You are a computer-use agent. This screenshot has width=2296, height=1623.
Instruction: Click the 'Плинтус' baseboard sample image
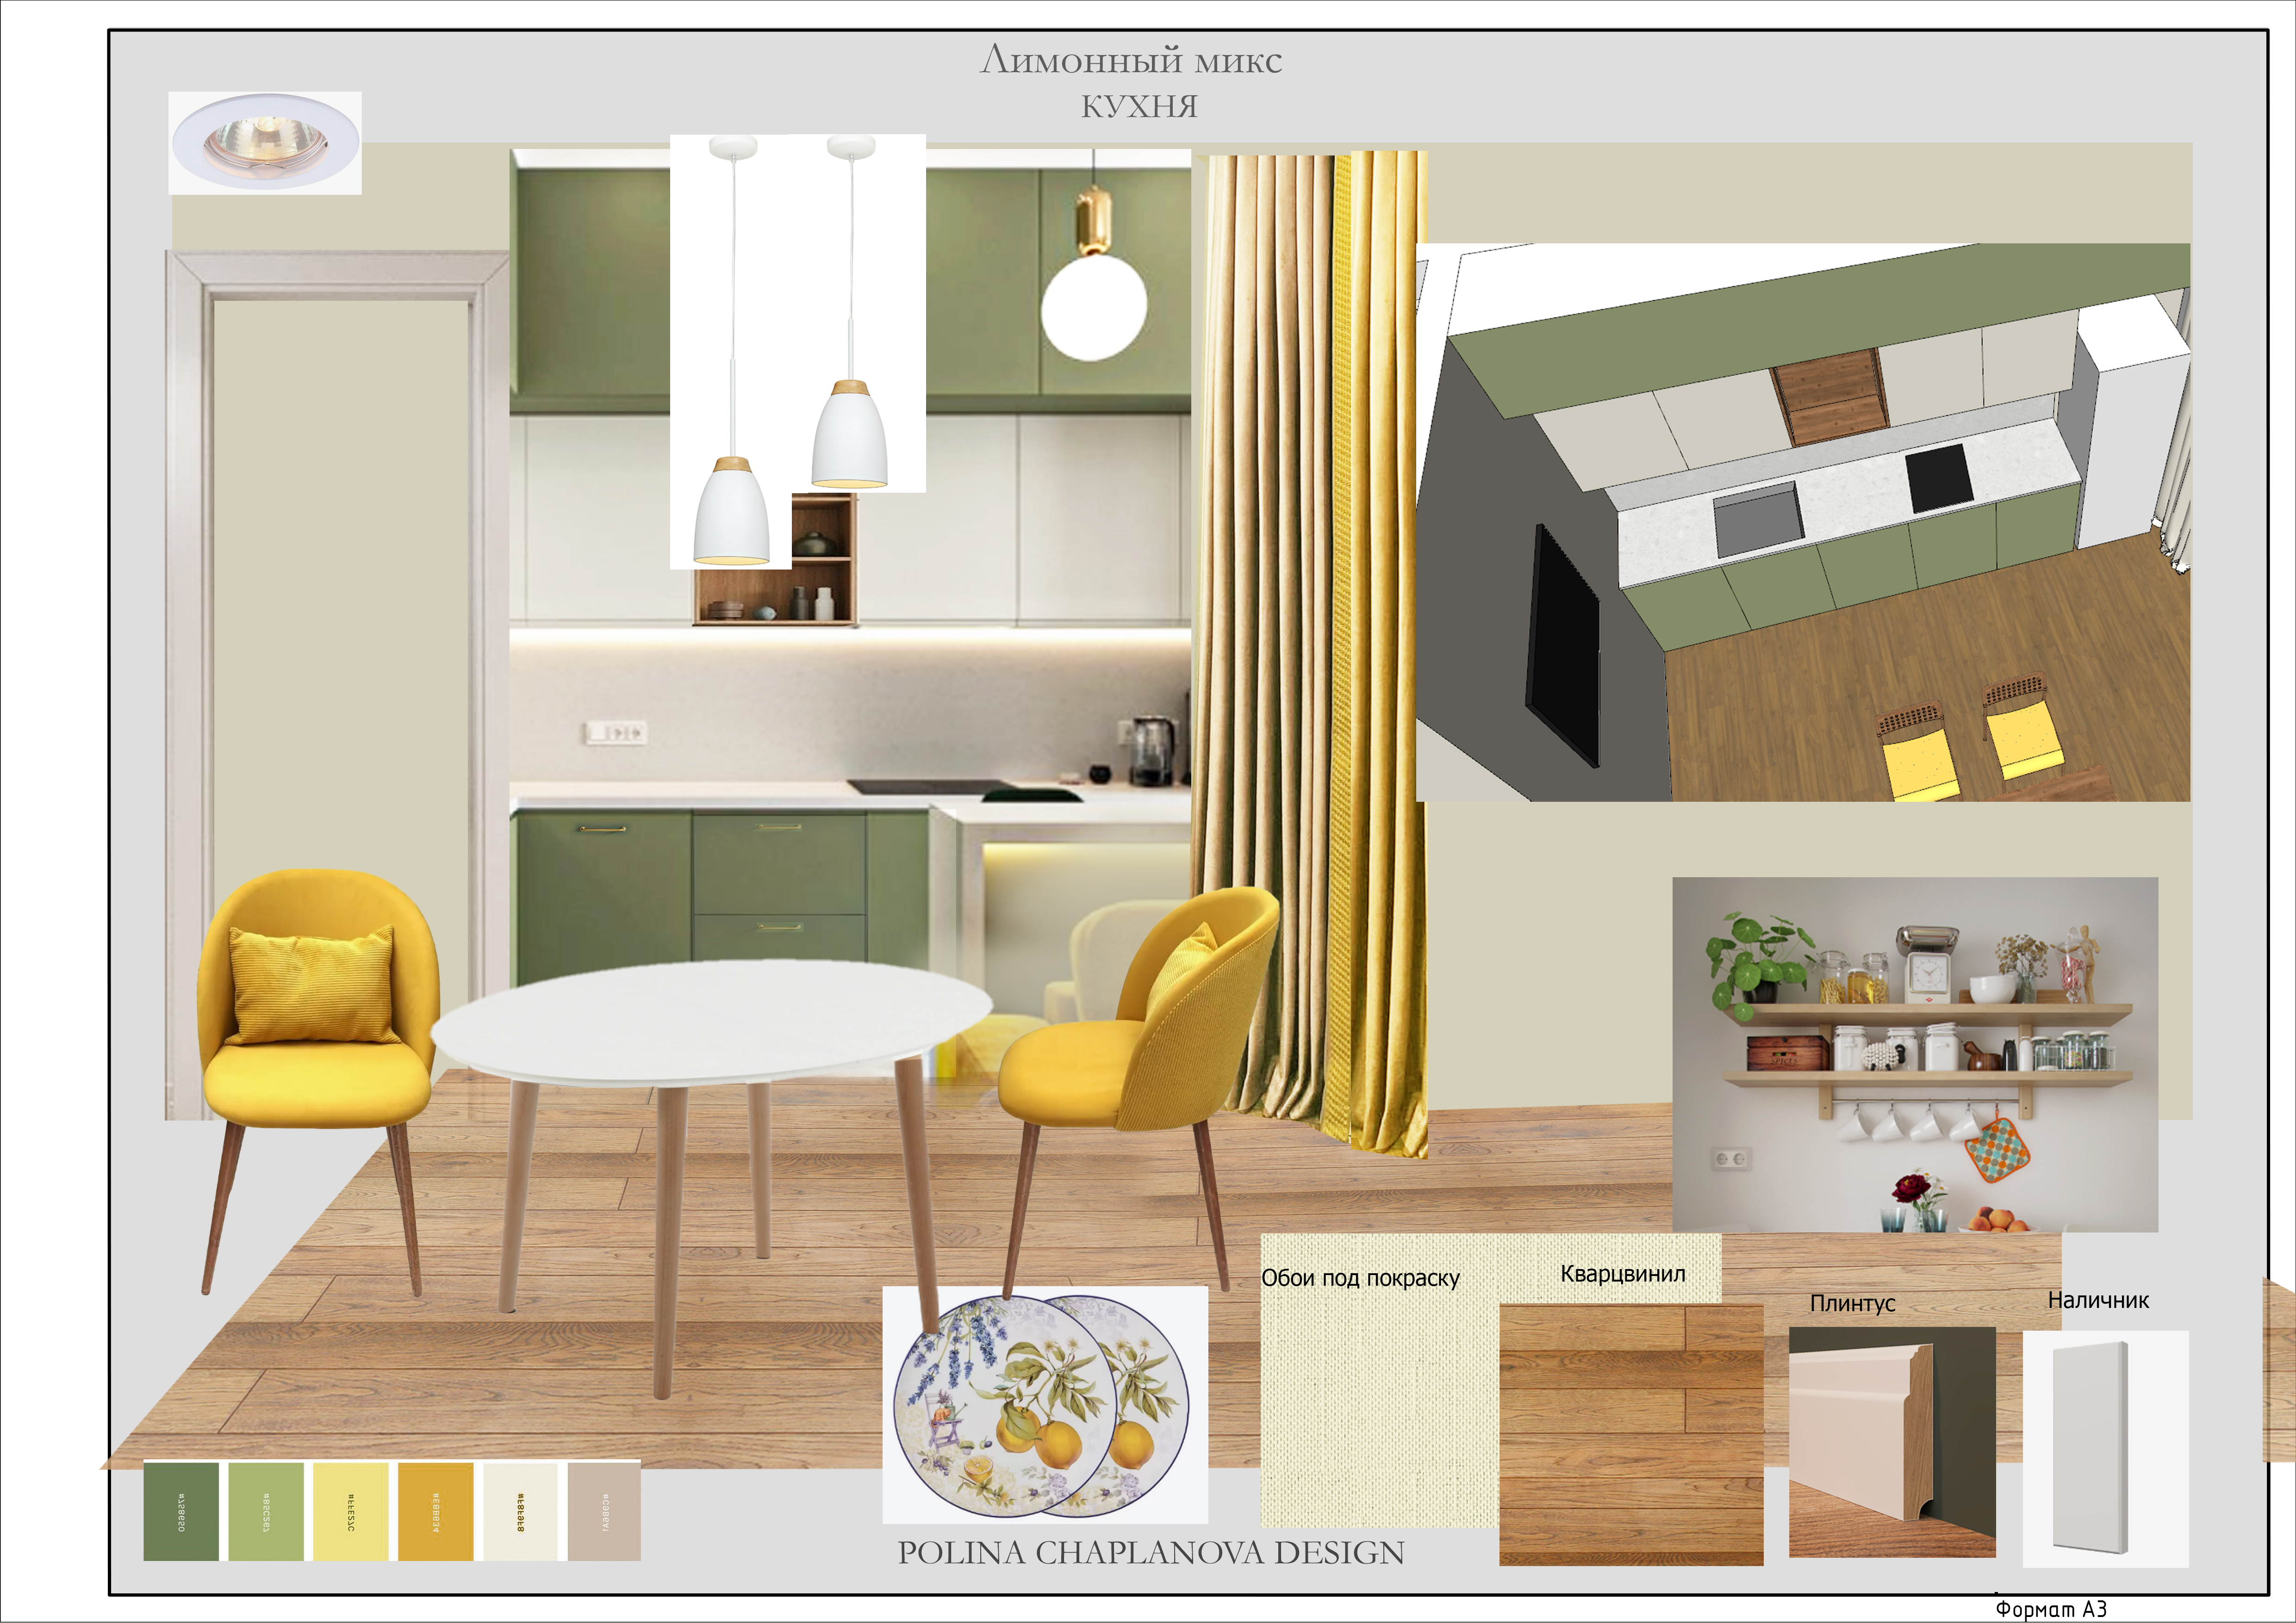click(1892, 1442)
